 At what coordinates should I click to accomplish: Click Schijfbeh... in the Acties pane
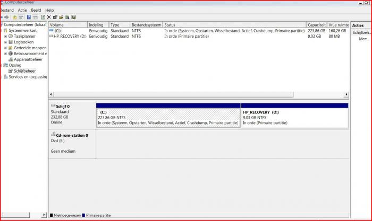[x=361, y=33]
